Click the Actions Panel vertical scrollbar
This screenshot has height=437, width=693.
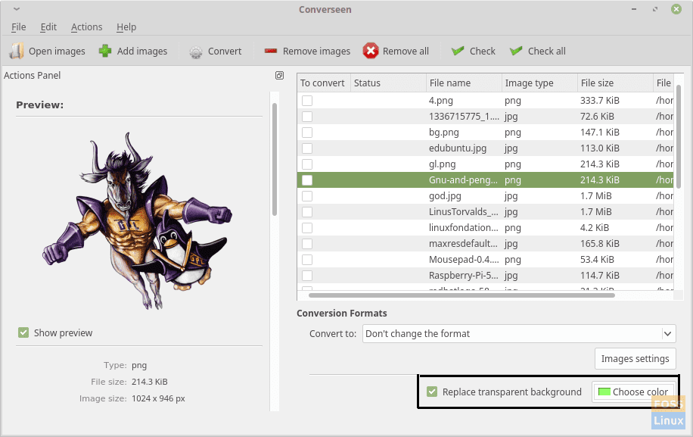pos(275,159)
